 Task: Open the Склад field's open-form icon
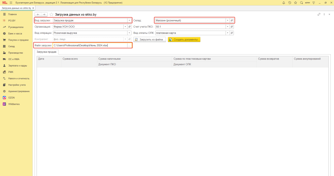click(232, 20)
